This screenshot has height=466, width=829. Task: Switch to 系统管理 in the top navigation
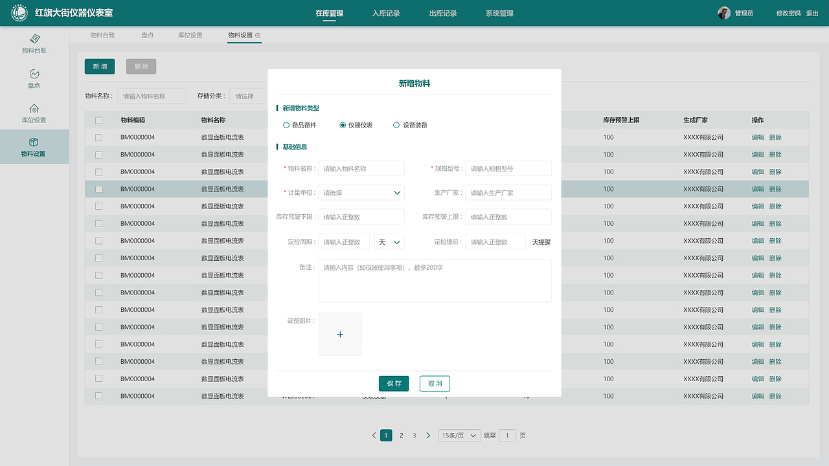pos(499,13)
